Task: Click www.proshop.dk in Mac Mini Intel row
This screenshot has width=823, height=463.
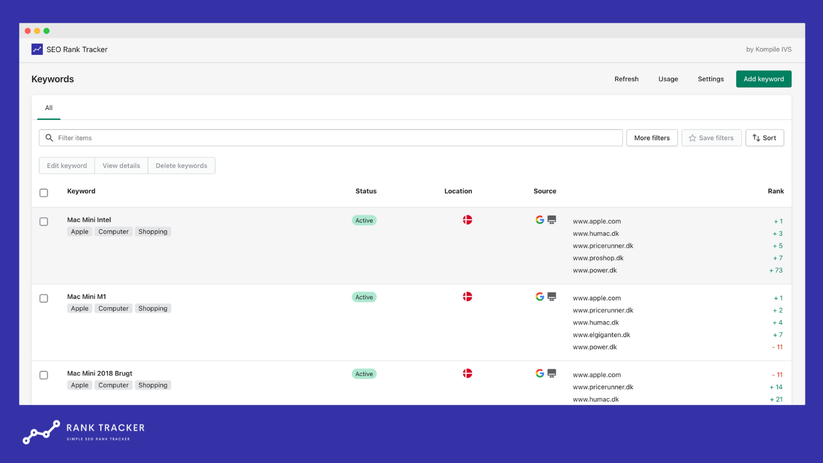Action: (598, 258)
